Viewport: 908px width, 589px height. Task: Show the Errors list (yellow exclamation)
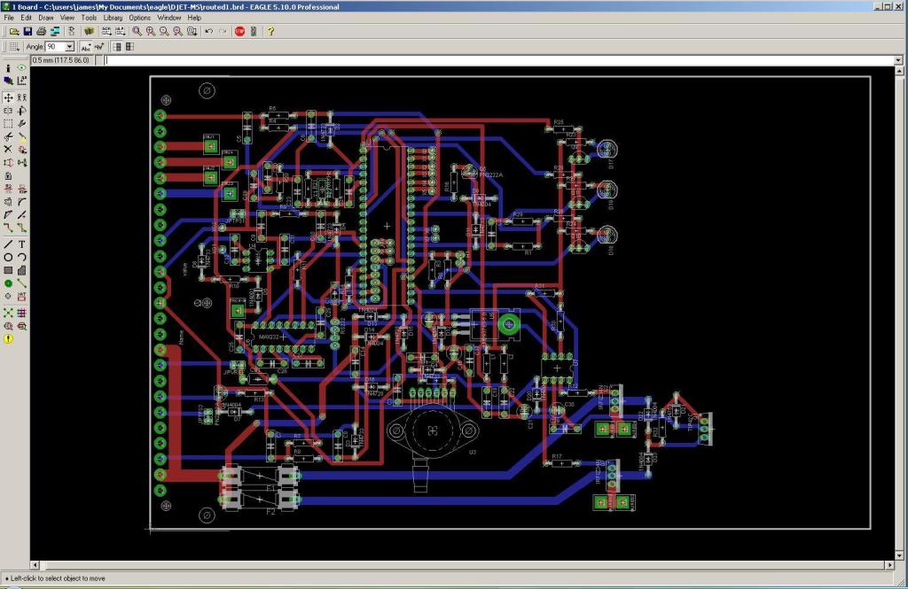click(8, 339)
